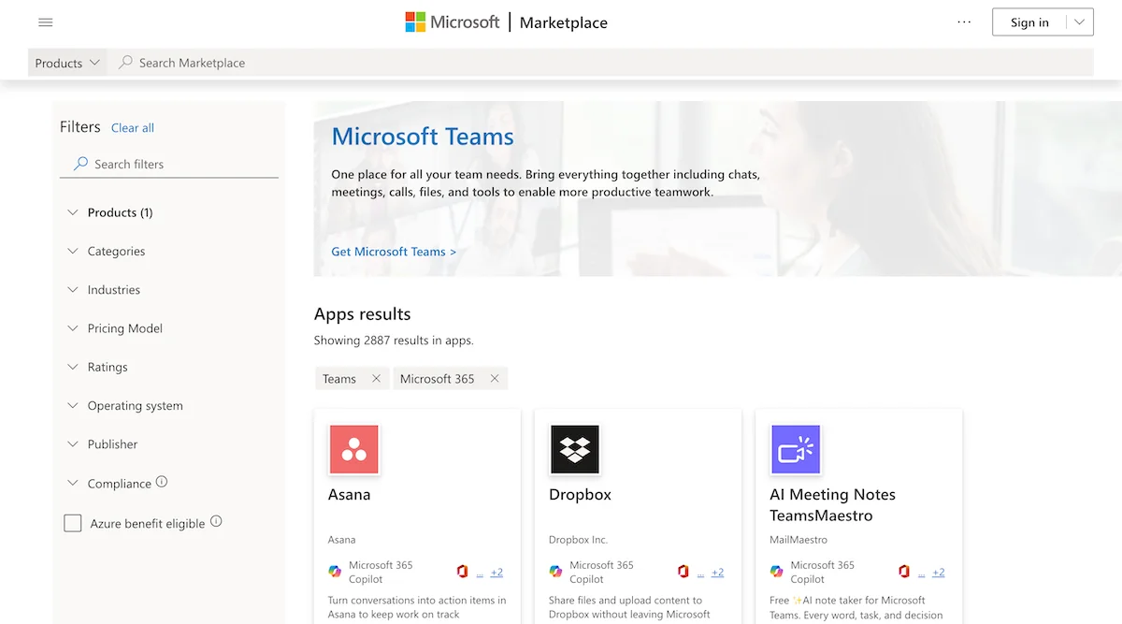Viewport: 1122px width, 624px height.
Task: Click the Microsoft 365 Copilot icon on Asana card
Action: click(x=334, y=572)
